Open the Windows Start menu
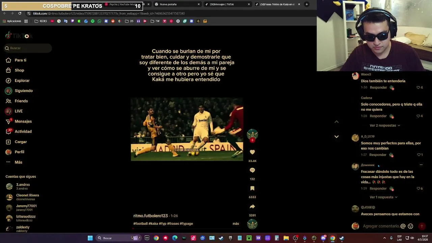Image resolution: width=432 pixels, height=243 pixels. point(90,238)
